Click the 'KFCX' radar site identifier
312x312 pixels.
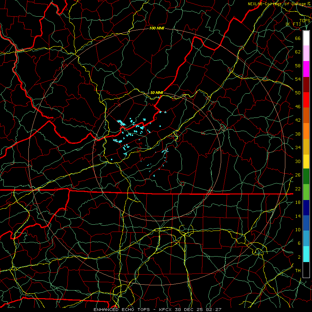click(166, 310)
